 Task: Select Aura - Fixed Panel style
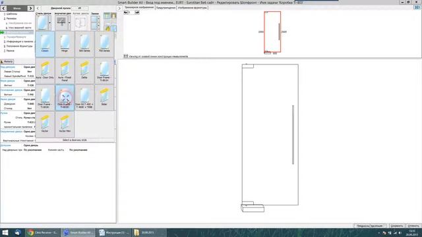pos(65,71)
